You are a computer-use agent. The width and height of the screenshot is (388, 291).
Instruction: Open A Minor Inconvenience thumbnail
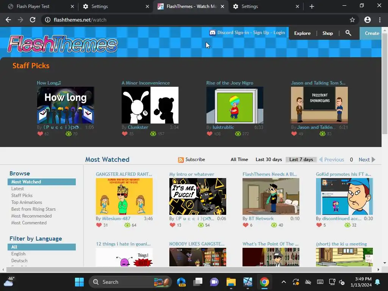150,105
